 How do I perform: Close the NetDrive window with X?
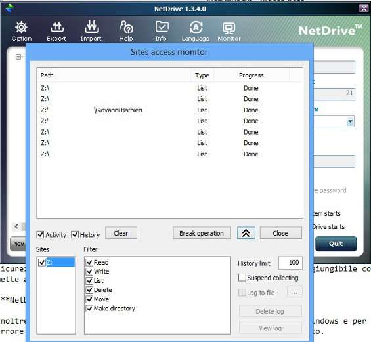pos(363,9)
